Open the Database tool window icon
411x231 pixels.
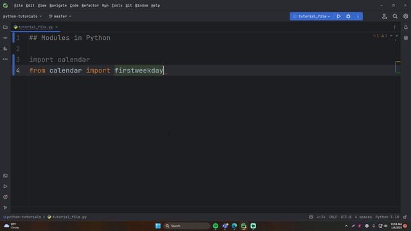tap(406, 38)
